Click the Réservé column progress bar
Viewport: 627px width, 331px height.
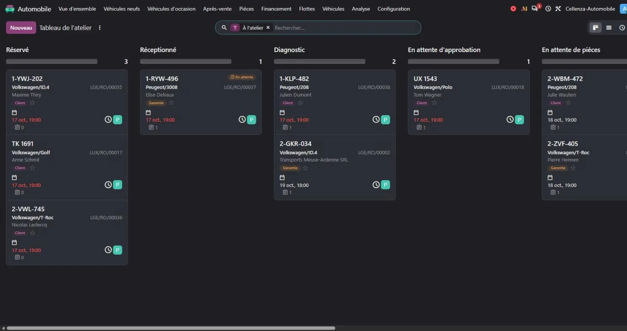tap(52, 61)
